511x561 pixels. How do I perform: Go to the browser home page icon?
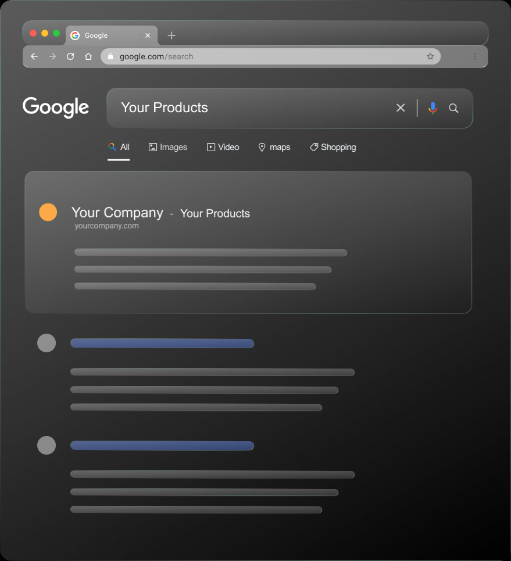[88, 56]
